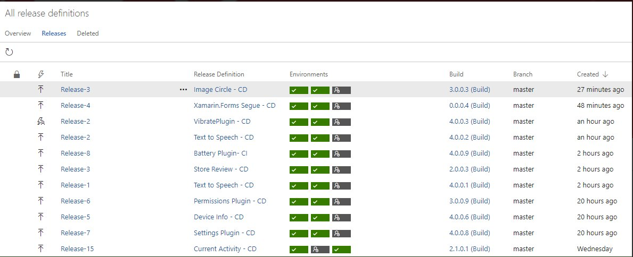Click the trigger arrow icon for Current Activity row

(40, 249)
